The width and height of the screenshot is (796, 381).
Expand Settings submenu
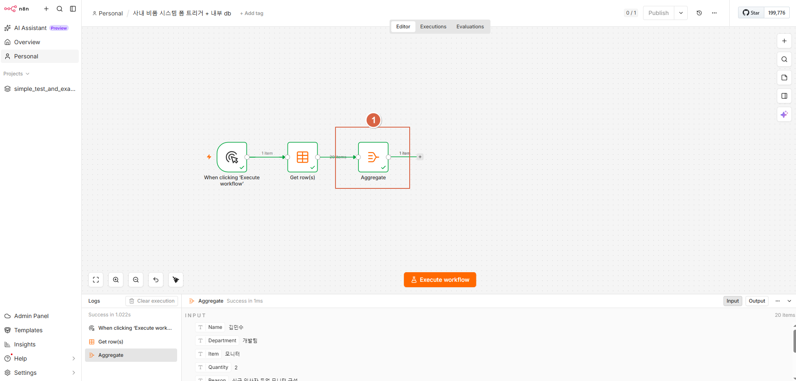point(74,373)
